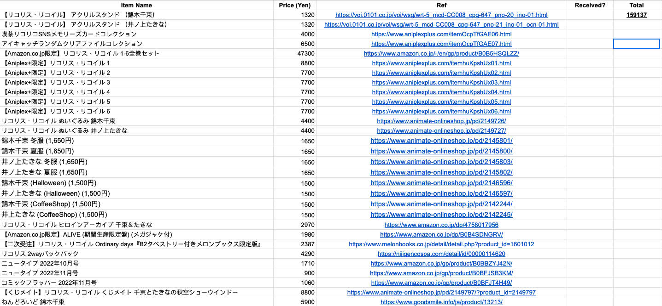The width and height of the screenshot is (662, 306).
Task: Open animate-onlineshop pd/2149727 link
Action: tap(441, 131)
